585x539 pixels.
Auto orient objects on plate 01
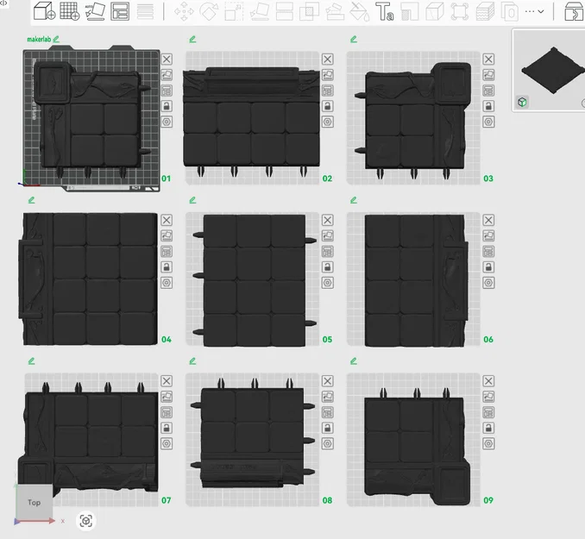coord(167,75)
